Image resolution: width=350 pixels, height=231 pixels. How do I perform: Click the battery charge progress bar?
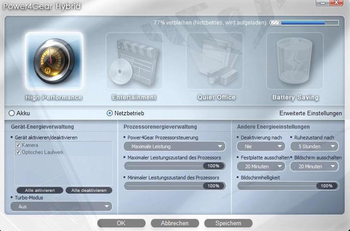click(309, 23)
